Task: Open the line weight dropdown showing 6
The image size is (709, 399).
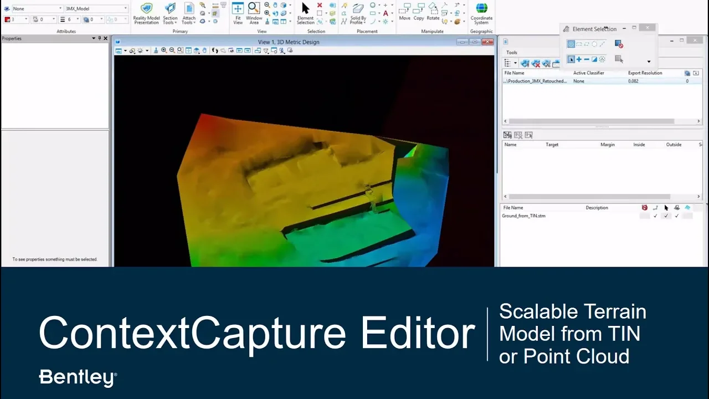Action: coord(70,19)
